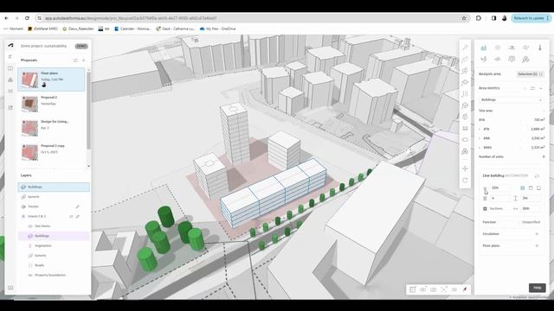Toggle visibility of the Roads layer

30,265
